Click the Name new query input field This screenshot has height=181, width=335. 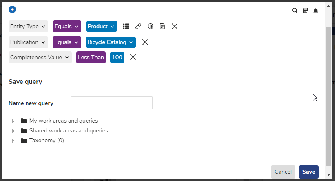112,103
